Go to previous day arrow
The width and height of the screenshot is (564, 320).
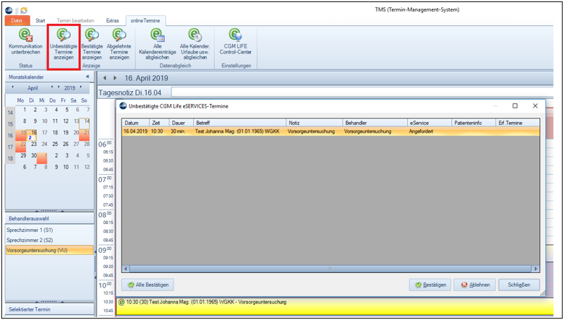[104, 78]
